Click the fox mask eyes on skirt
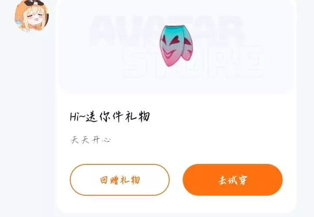The width and height of the screenshot is (314, 217). (x=175, y=40)
